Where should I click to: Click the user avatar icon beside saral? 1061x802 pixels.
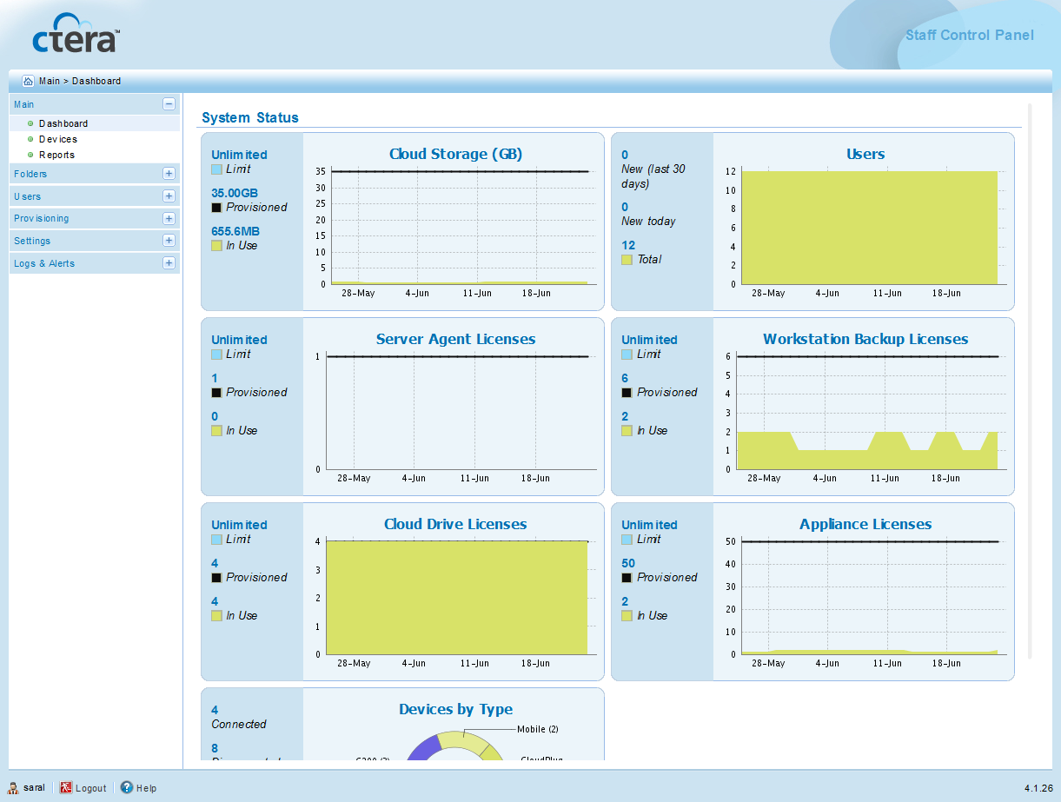tap(13, 788)
